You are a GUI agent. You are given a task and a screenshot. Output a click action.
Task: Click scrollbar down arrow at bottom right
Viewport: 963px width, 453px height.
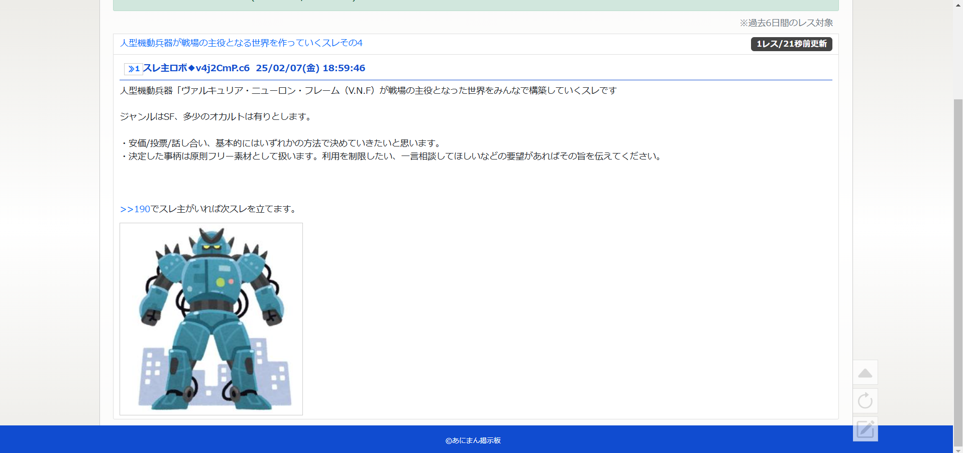[958, 450]
